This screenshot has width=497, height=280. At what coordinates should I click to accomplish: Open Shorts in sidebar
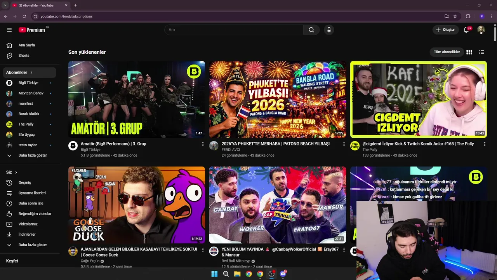(x=30, y=56)
